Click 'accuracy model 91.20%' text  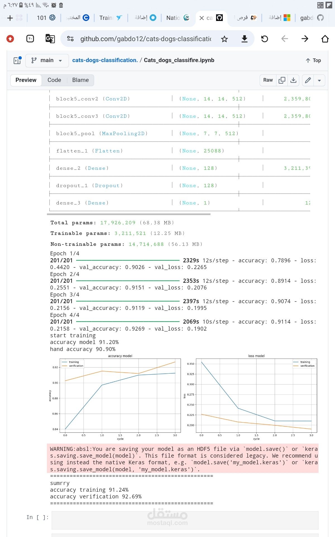[84, 342]
